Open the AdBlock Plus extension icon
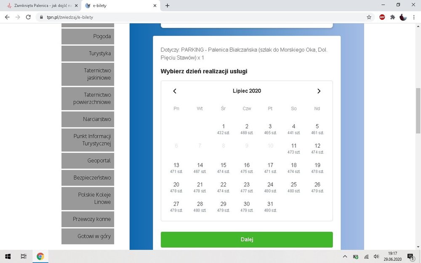421x263 pixels. point(382,17)
